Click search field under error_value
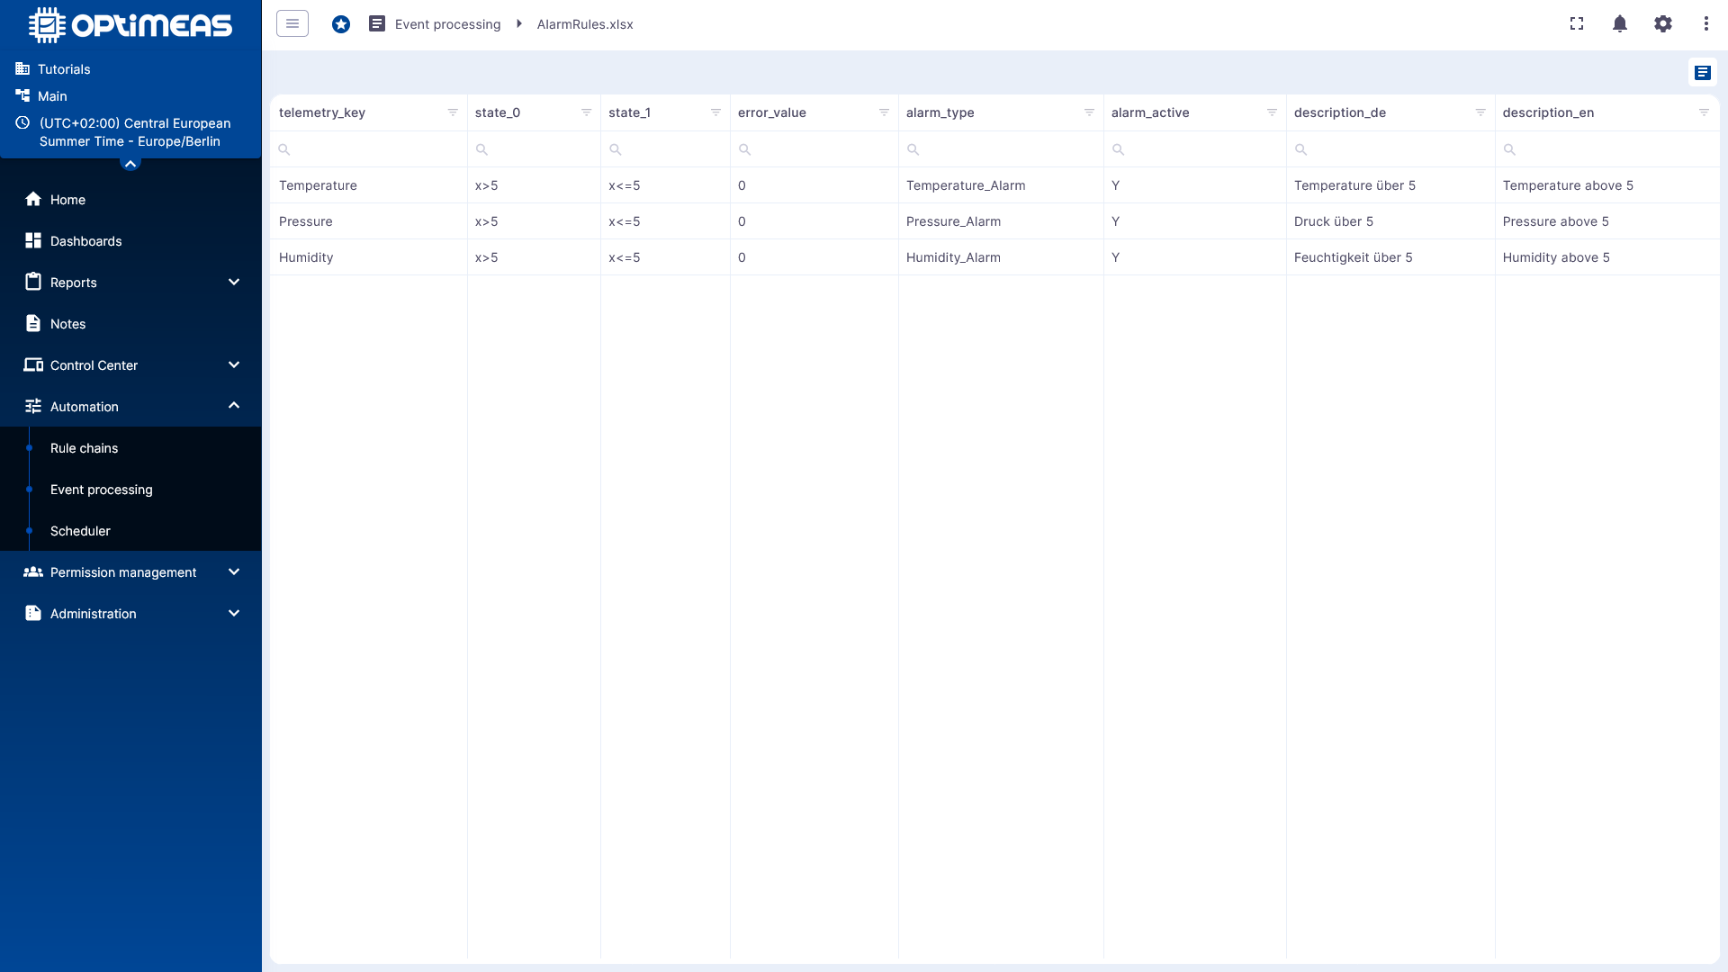 click(x=814, y=149)
